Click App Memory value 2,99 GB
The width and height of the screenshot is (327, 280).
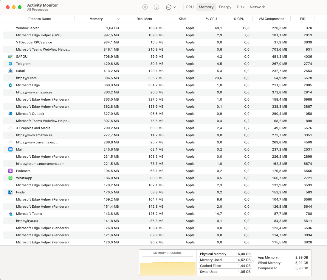302,257
